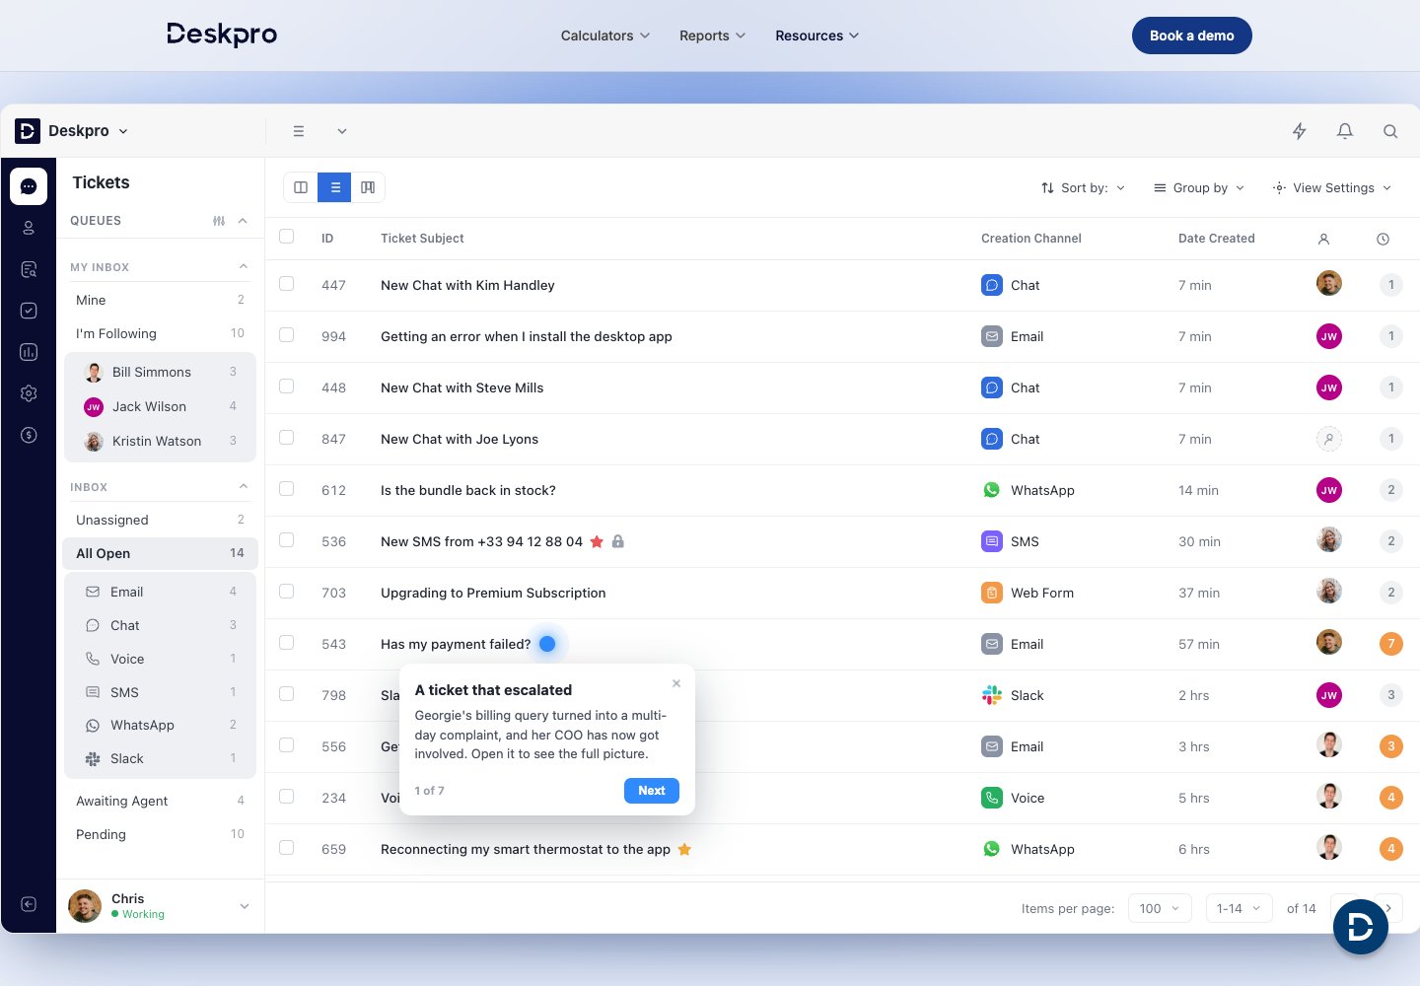Click Book a demo button

coord(1191,35)
